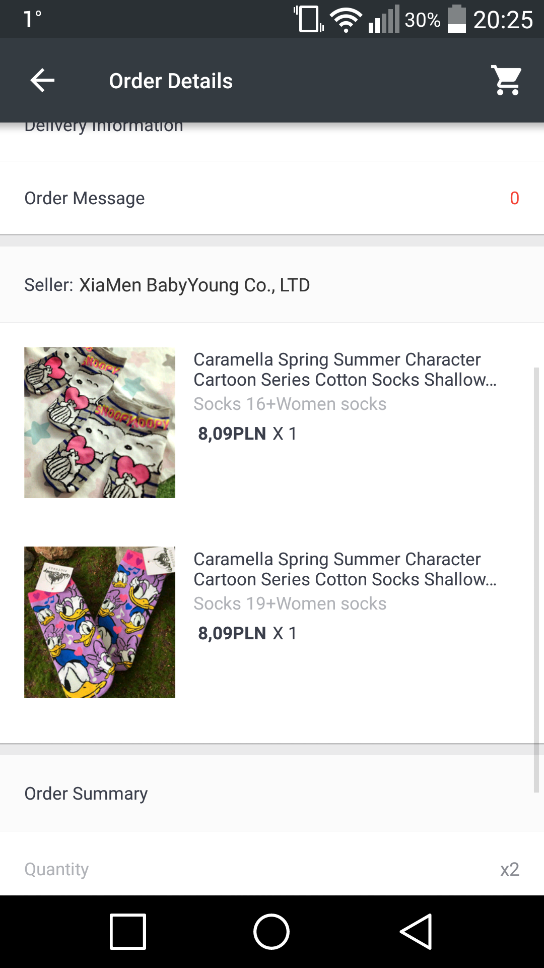Viewport: 544px width, 968px height.
Task: Open Socks 16 item title link
Action: pyautogui.click(x=345, y=370)
